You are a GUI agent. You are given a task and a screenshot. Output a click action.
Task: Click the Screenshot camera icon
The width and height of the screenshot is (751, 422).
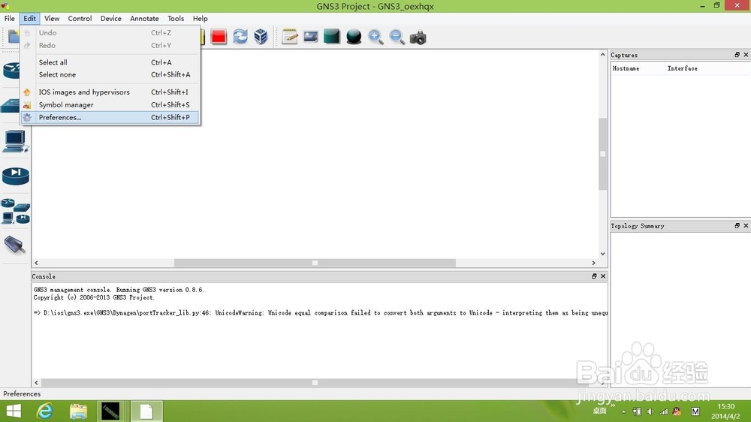(418, 38)
